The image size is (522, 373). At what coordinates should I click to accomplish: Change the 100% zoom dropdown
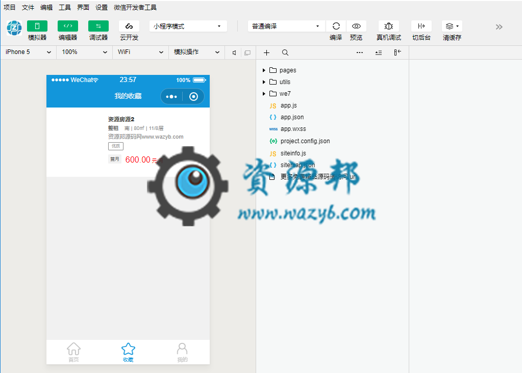pyautogui.click(x=84, y=52)
